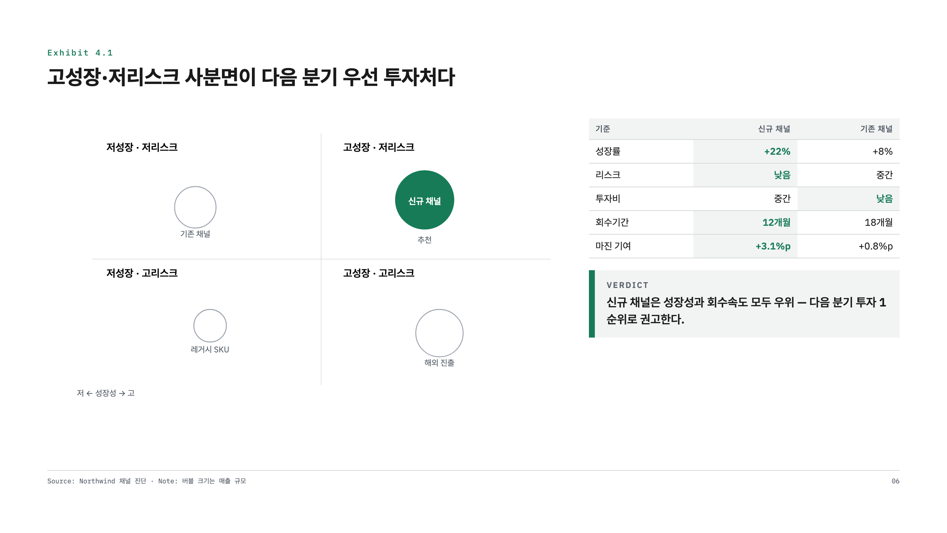Screen dimensions: 947x533
Task: Click the '레거시 SKU' label
Action: [210, 349]
